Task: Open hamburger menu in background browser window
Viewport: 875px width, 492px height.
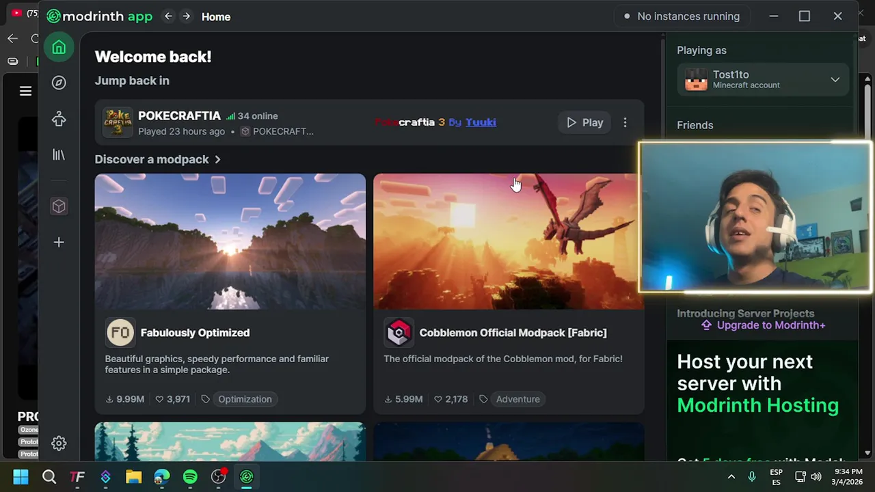Action: (x=25, y=91)
